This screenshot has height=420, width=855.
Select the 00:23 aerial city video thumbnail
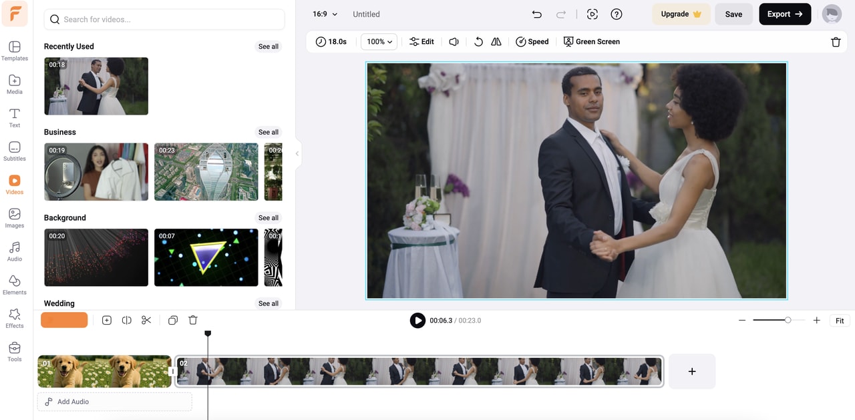click(206, 172)
